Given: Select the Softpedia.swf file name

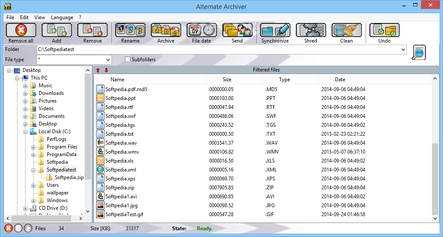Looking at the screenshot, I should [120, 116].
